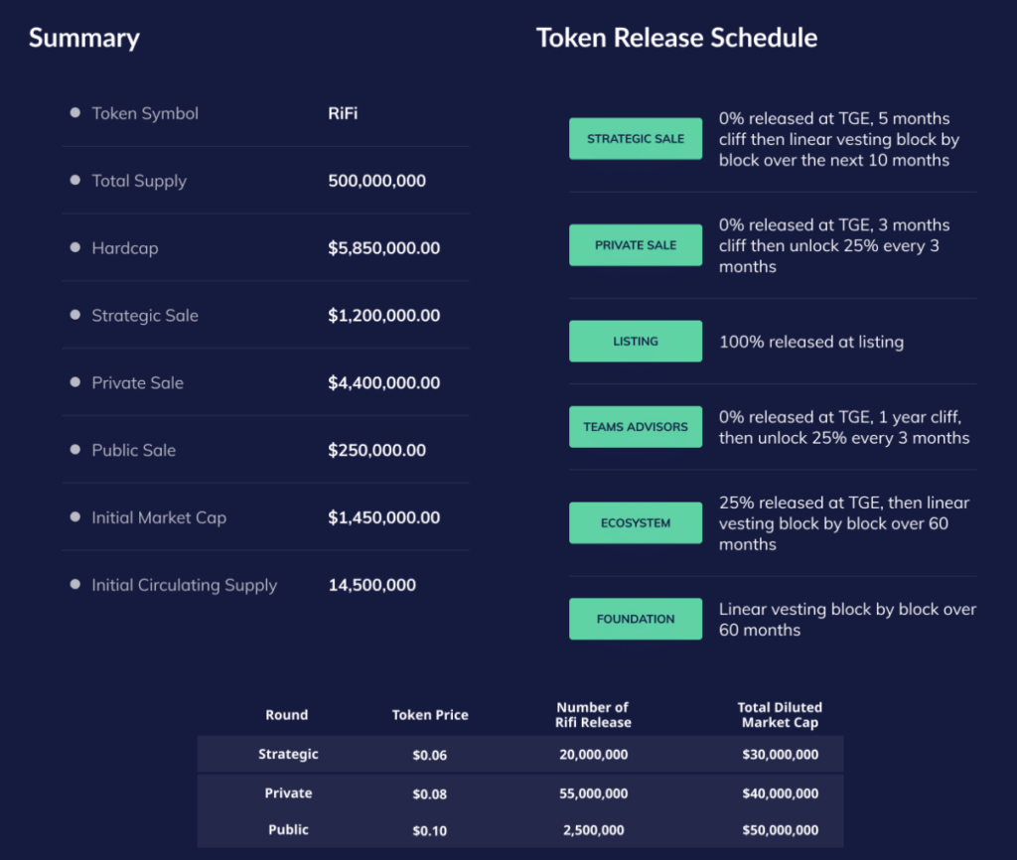Viewport: 1017px width, 860px height.
Task: Click the STRATEGIC SALE green button
Action: [636, 139]
